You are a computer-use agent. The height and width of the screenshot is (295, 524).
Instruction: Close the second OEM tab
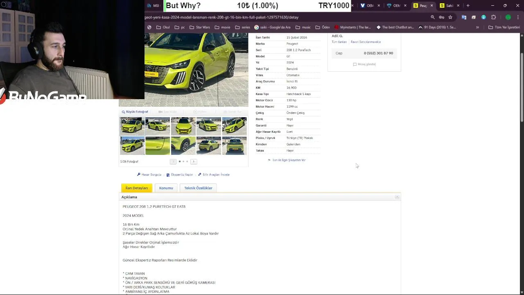(405, 5)
